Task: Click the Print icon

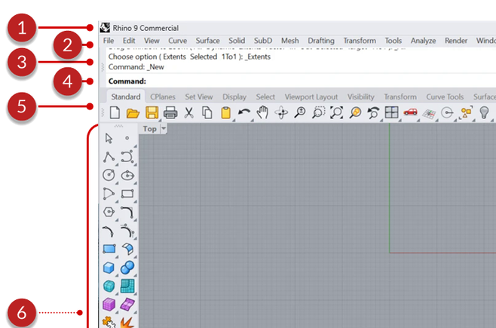Action: click(170, 112)
